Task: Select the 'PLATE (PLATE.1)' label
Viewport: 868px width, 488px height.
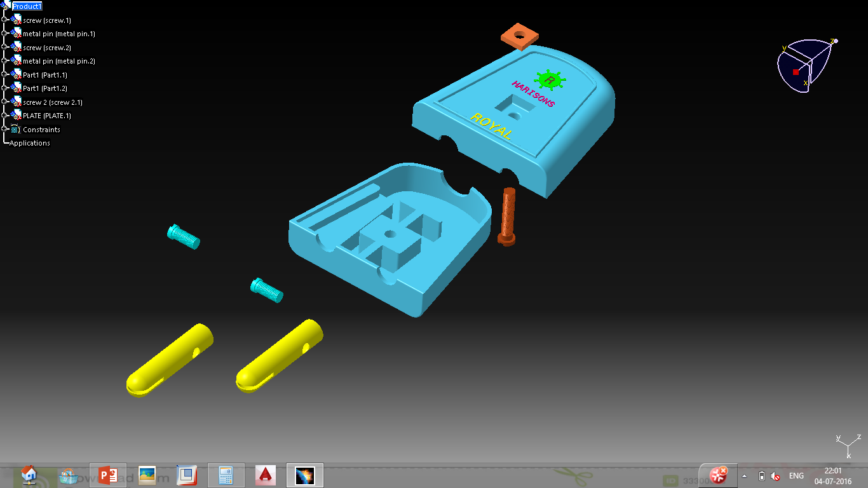Action: (47, 116)
